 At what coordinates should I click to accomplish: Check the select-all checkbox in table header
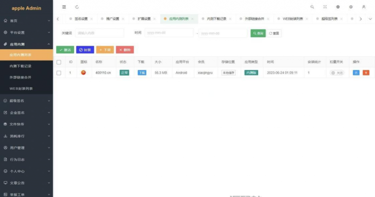coord(59,62)
